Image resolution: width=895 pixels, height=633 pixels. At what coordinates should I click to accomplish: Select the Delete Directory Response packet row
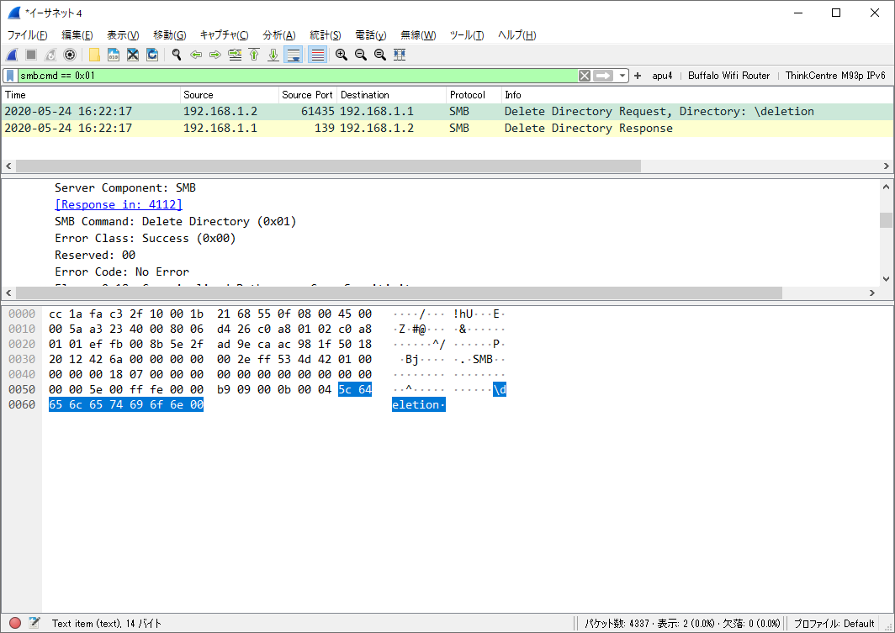coord(447,129)
